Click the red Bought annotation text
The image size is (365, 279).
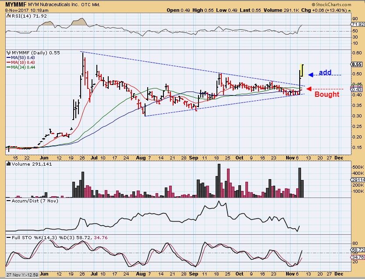tap(327, 94)
